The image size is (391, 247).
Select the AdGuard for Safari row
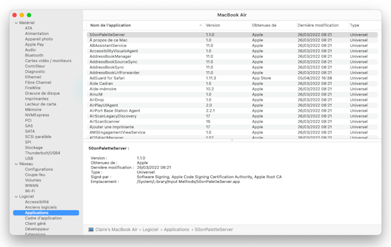pyautogui.click(x=232, y=78)
